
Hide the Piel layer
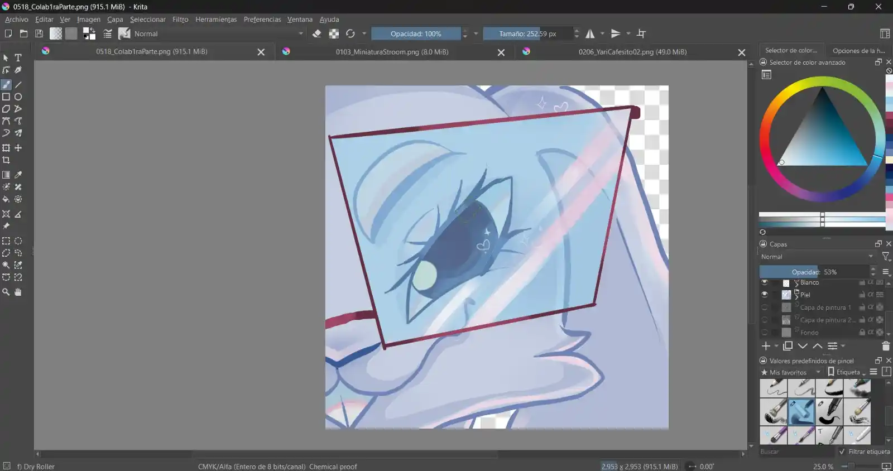coord(765,295)
